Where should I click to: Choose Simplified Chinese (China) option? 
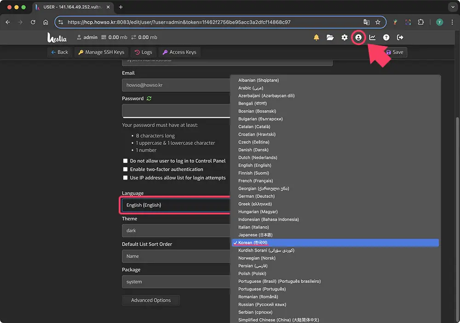tap(335, 320)
